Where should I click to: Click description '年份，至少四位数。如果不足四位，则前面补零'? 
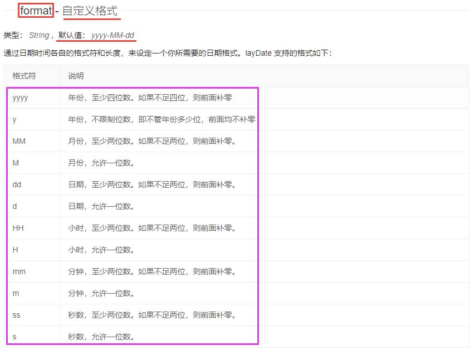click(x=150, y=98)
